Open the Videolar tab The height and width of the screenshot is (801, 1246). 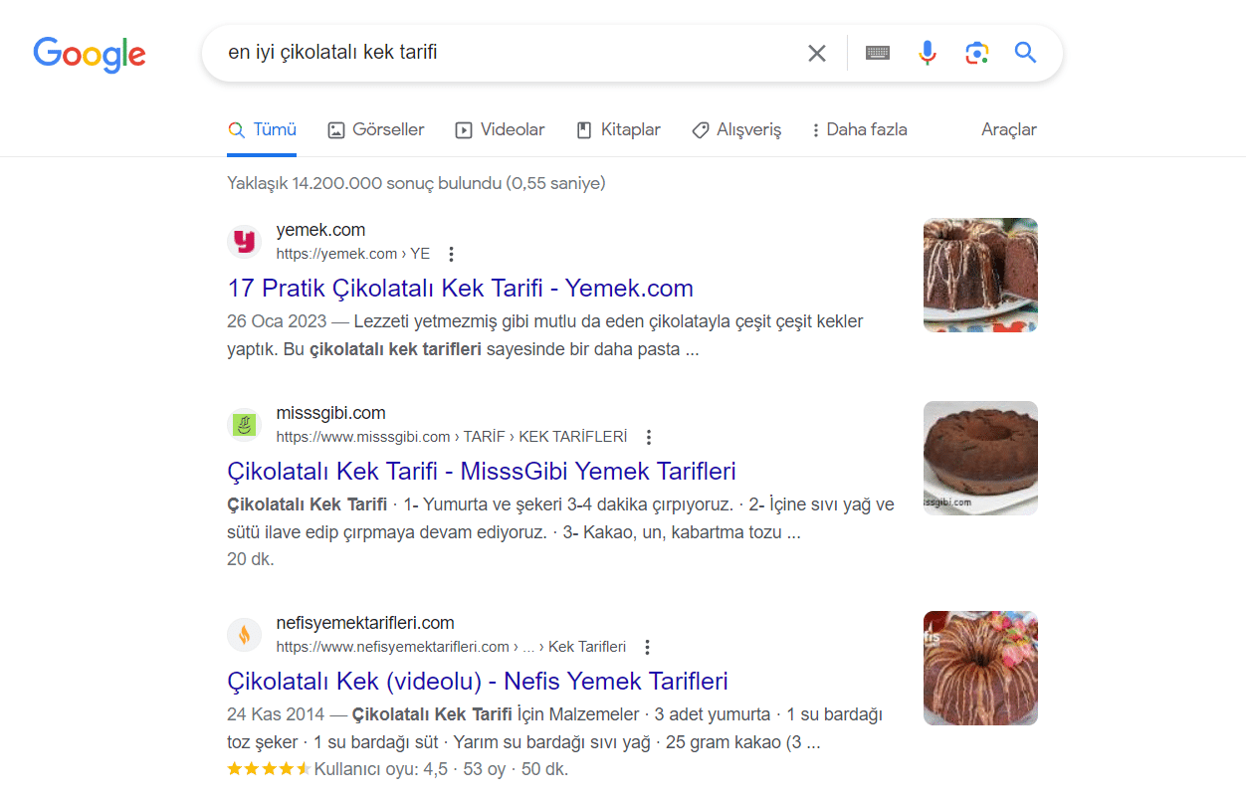pyautogui.click(x=500, y=129)
